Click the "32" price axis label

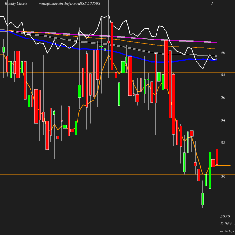[223, 143]
